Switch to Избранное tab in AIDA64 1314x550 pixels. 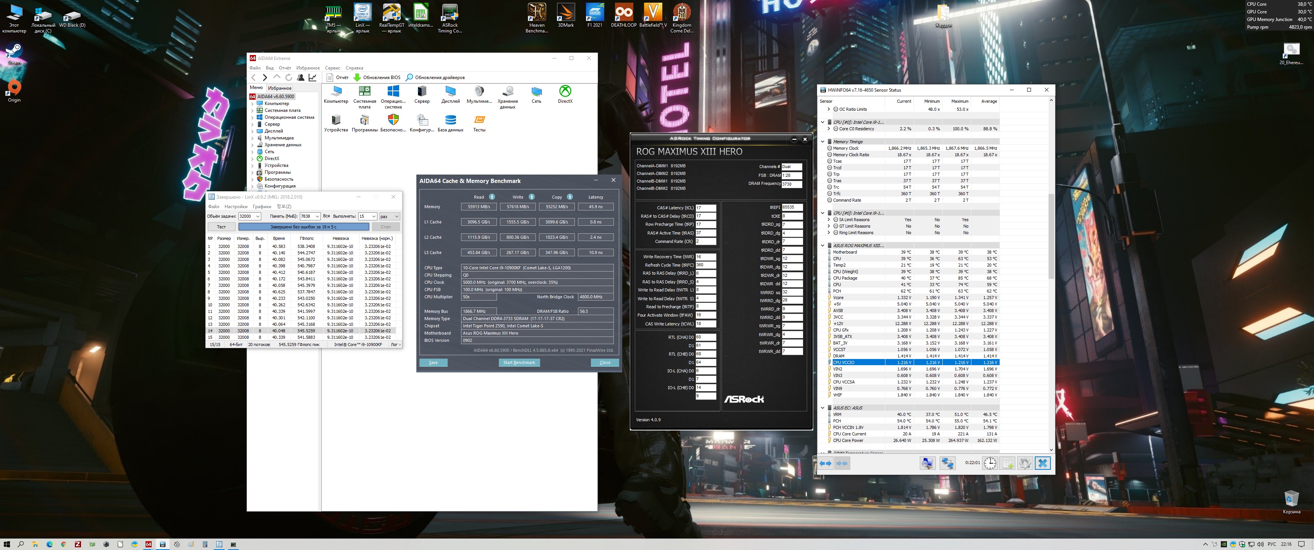[280, 88]
